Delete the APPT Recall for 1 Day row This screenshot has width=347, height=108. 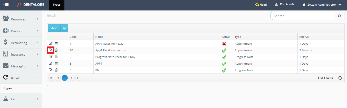56,44
